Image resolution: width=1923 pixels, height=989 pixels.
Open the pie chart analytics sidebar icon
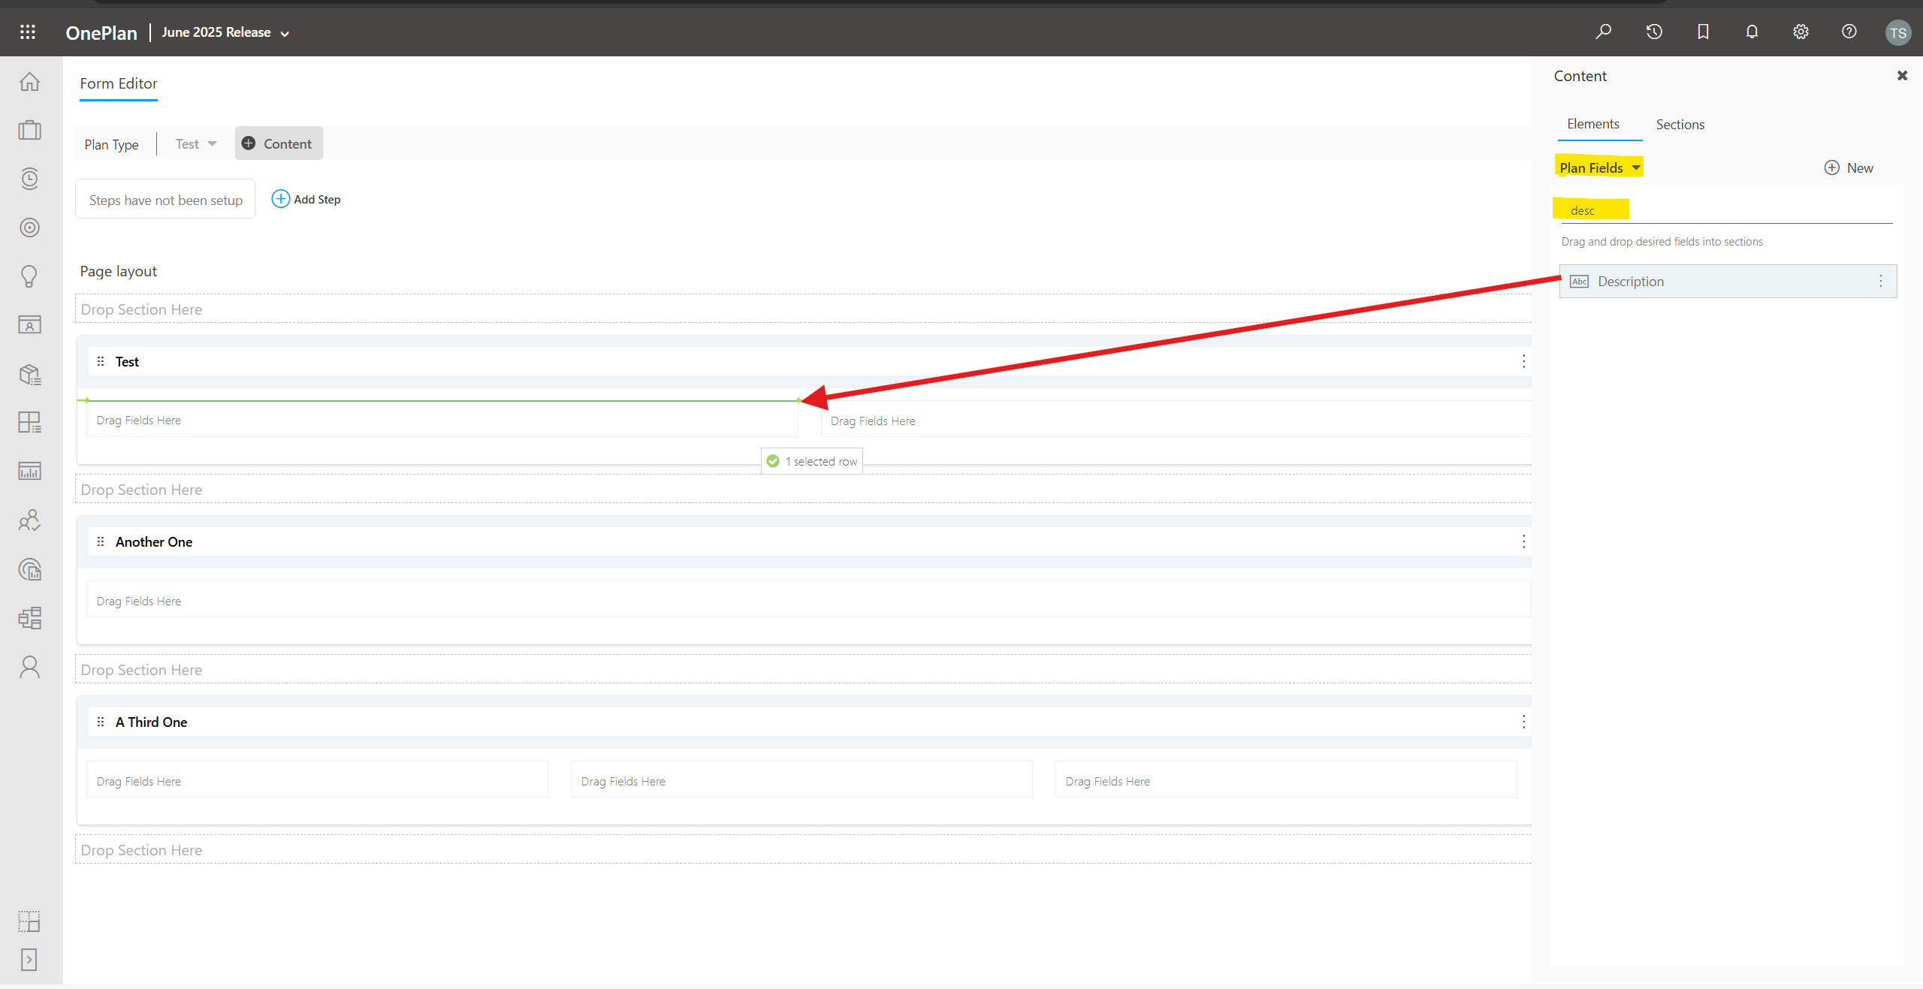pos(29,569)
